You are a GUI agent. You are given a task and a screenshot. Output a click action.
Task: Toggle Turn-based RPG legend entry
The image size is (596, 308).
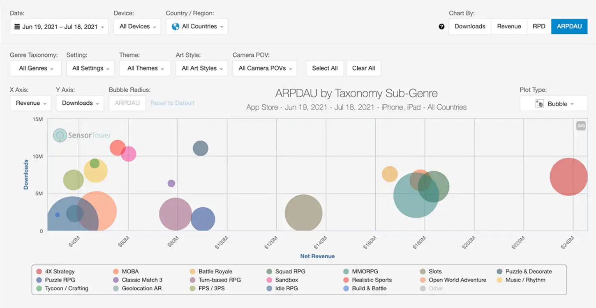[x=215, y=280]
